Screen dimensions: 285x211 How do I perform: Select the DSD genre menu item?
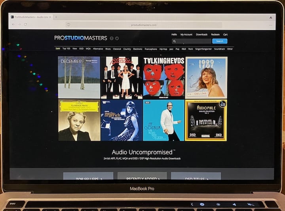click(x=82, y=49)
